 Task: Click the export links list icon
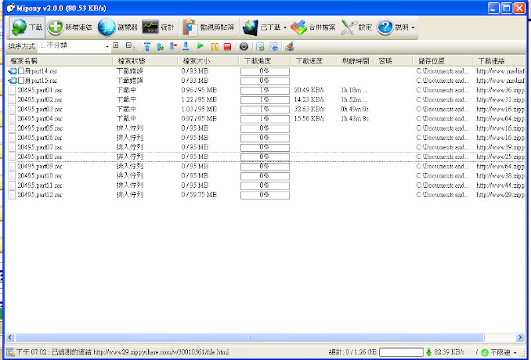coord(260,46)
